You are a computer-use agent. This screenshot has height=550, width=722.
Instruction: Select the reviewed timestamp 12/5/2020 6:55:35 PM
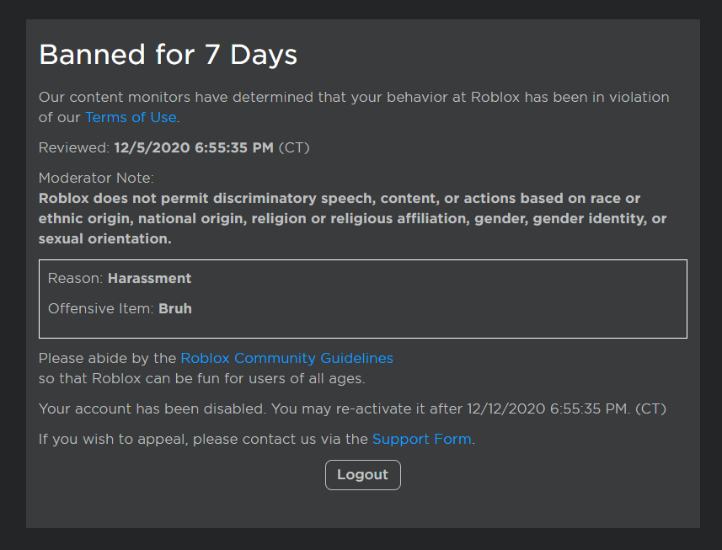[x=194, y=147]
